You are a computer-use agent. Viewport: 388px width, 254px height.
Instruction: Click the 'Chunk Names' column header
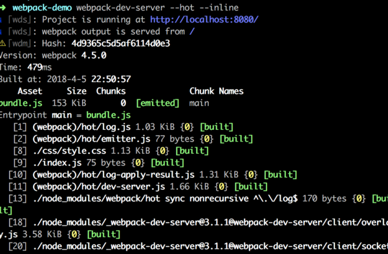217,91
